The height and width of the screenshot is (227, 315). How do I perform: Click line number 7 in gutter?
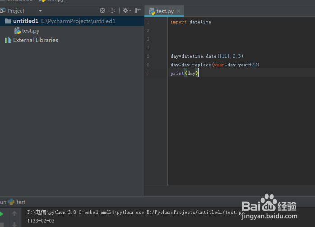148,73
